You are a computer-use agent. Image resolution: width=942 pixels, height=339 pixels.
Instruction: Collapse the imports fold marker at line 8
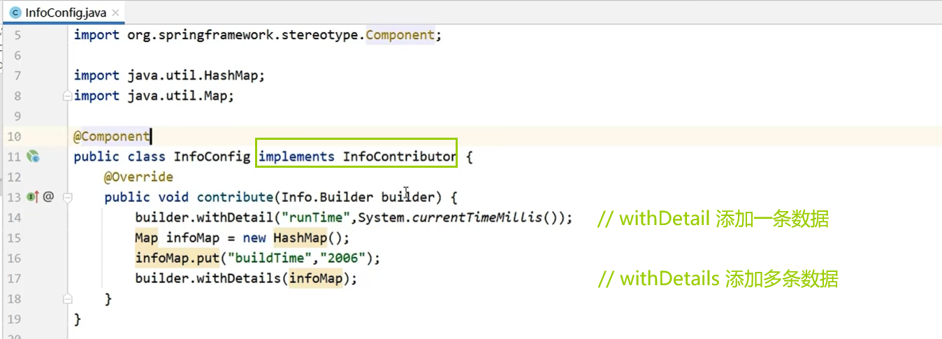(x=67, y=96)
